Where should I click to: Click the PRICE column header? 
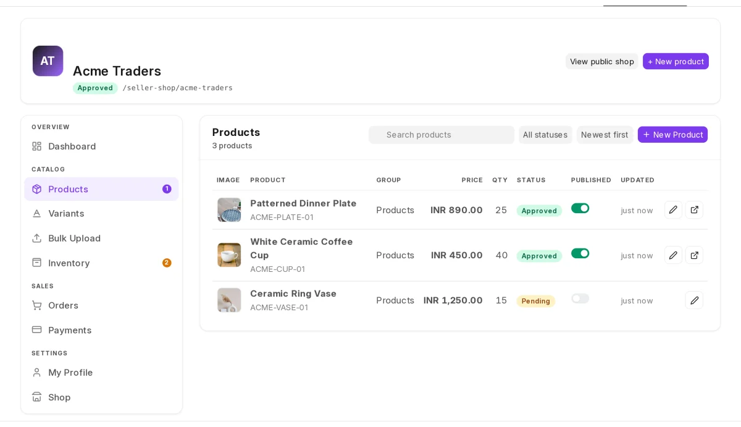point(472,180)
